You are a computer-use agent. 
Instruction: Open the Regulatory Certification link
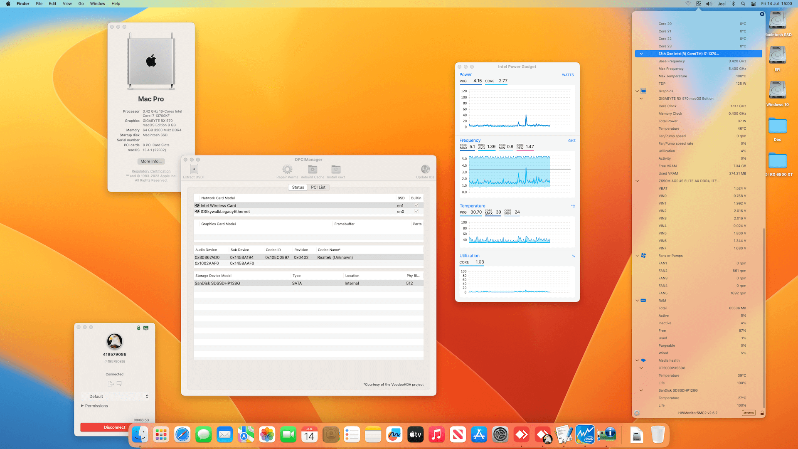click(x=151, y=171)
